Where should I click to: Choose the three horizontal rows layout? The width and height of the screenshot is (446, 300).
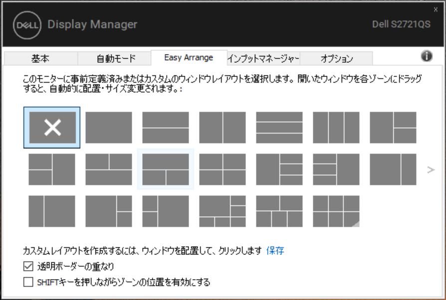(x=279, y=128)
